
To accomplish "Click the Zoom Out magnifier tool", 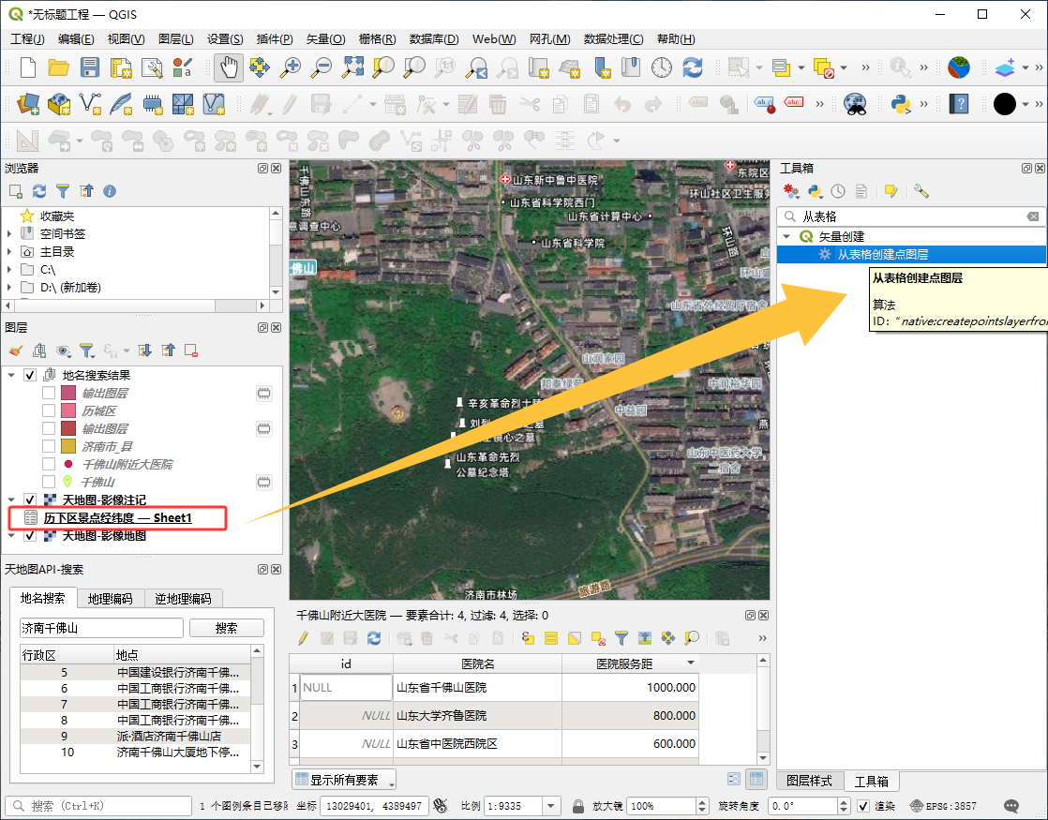I will click(x=322, y=67).
